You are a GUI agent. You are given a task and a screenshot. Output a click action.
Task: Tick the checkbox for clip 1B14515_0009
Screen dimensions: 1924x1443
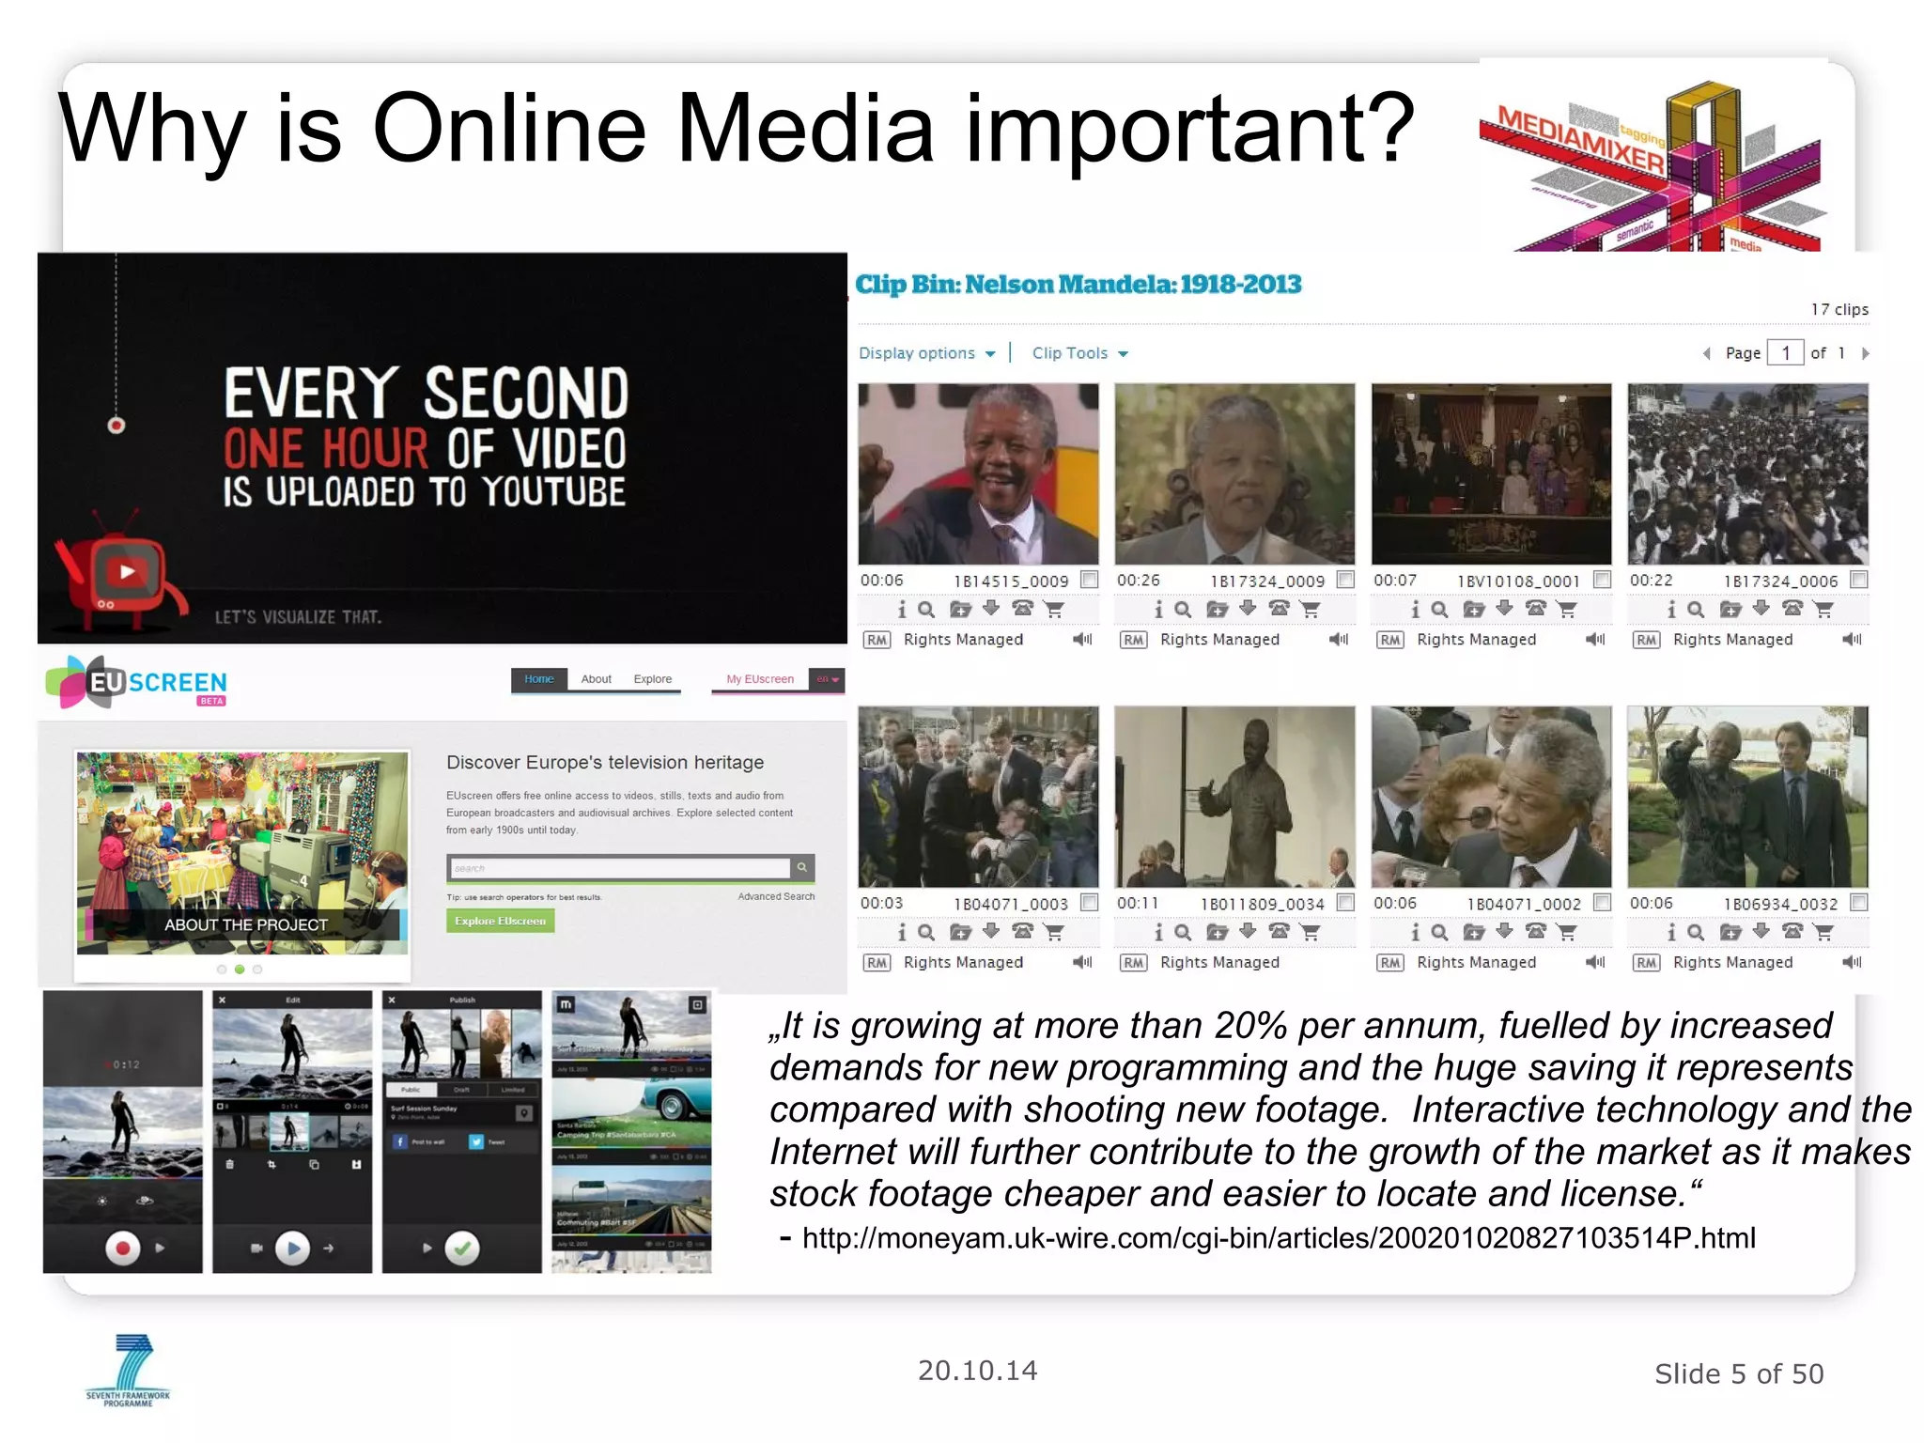(x=1090, y=580)
